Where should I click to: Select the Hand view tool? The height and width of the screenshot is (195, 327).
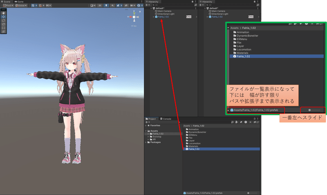point(4,13)
